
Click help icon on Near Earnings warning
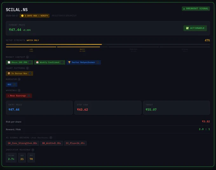[x=29, y=95]
